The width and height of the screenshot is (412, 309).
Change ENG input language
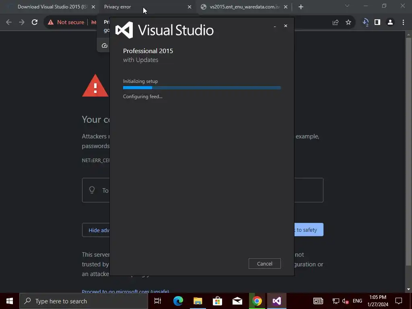pos(357,301)
